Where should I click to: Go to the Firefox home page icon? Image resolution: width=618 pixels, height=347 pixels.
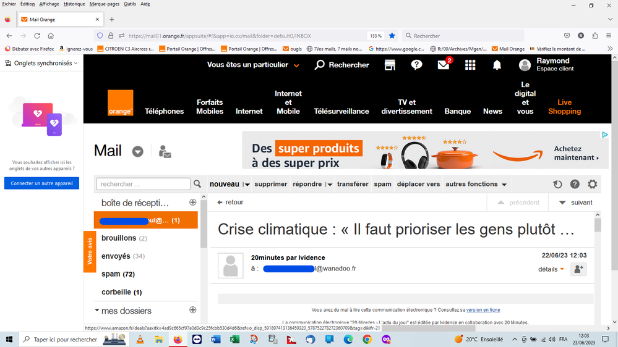(51, 35)
